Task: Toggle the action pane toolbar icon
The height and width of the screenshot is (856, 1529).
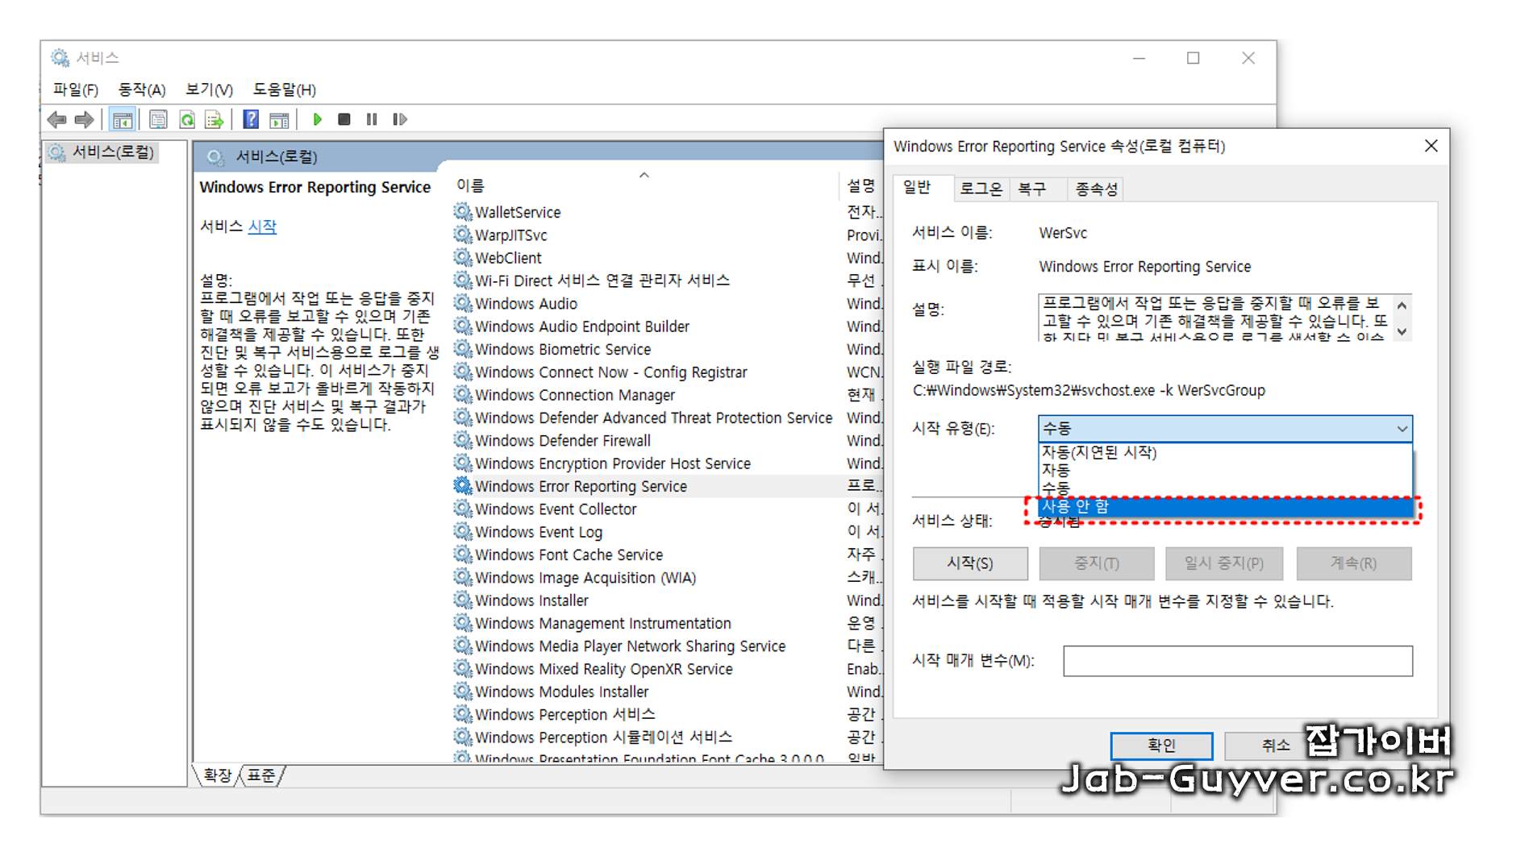Action: click(279, 120)
